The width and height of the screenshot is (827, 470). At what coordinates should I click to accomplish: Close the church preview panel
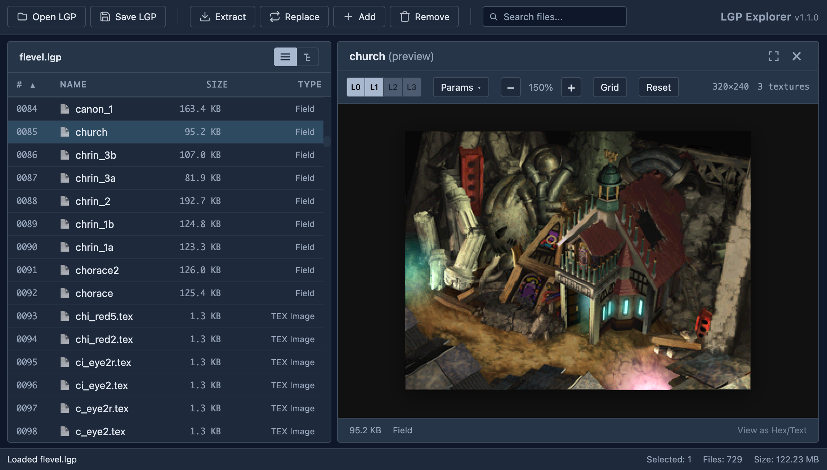pyautogui.click(x=797, y=56)
